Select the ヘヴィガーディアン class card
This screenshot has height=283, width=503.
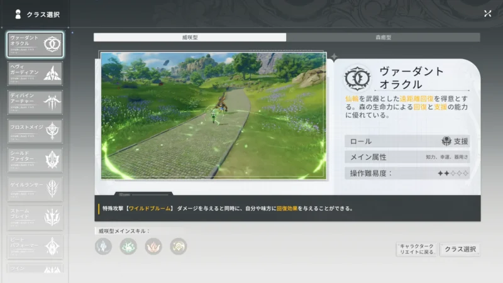[x=35, y=74]
